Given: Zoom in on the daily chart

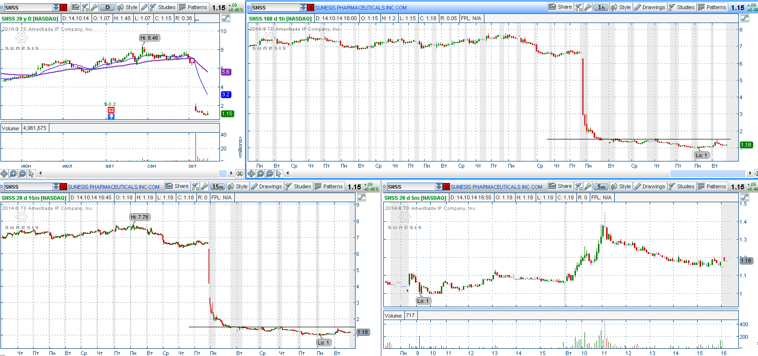Looking at the screenshot, I should pos(13,173).
